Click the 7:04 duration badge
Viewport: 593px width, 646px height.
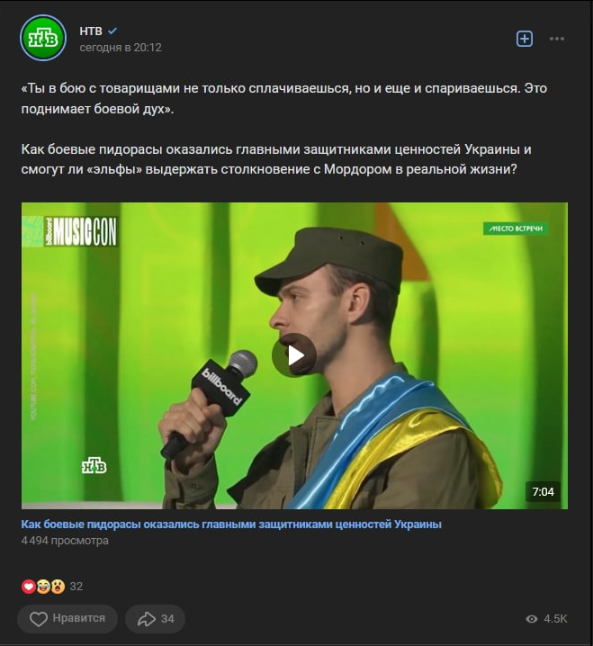pos(543,491)
